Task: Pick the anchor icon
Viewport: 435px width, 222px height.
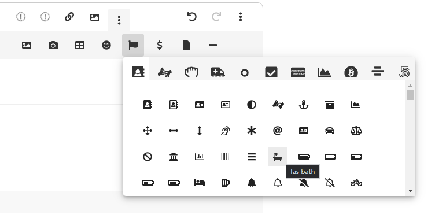Action: [x=304, y=105]
